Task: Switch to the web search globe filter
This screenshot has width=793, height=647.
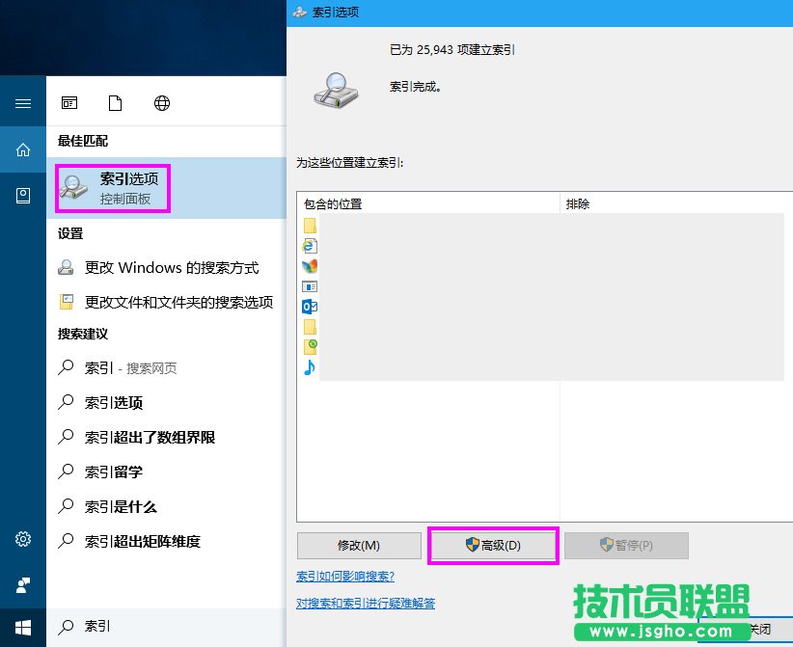Action: point(161,102)
